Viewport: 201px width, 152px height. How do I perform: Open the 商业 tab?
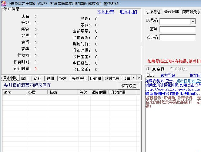[38, 78]
